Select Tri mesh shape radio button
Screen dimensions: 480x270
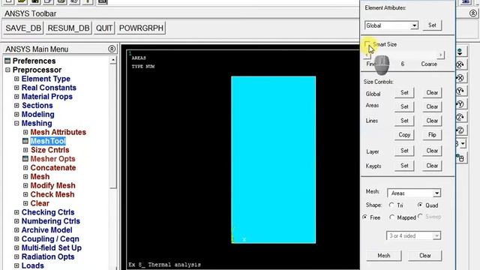[391, 205]
